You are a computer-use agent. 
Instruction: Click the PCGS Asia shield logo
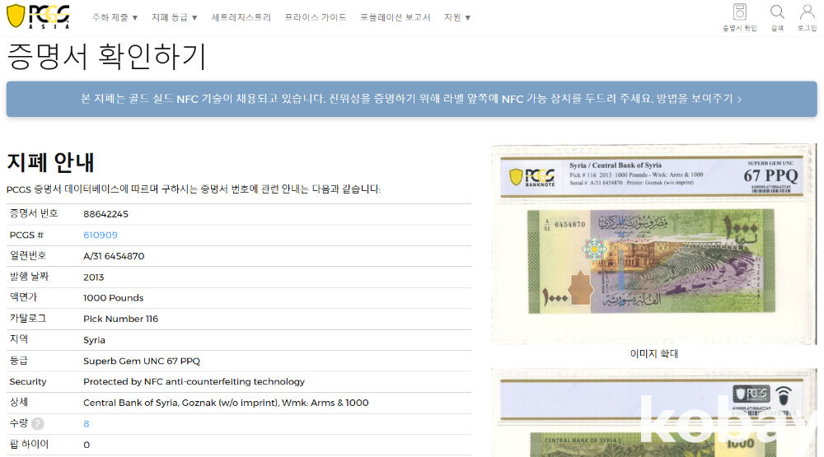(38, 16)
